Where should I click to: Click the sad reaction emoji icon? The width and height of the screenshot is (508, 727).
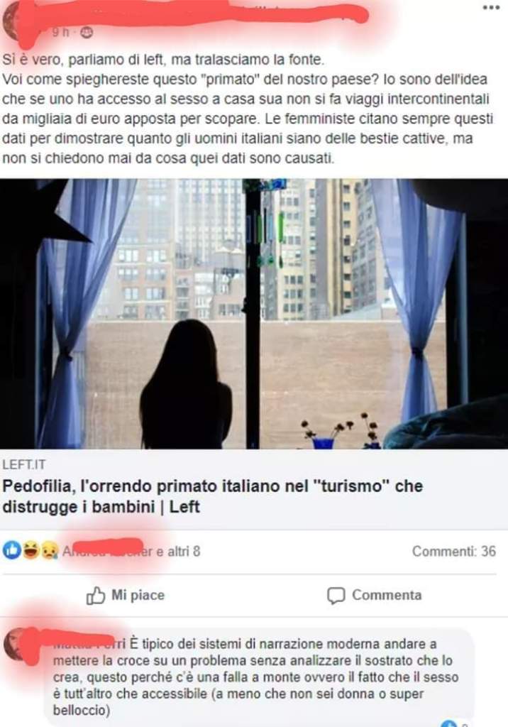click(49, 551)
